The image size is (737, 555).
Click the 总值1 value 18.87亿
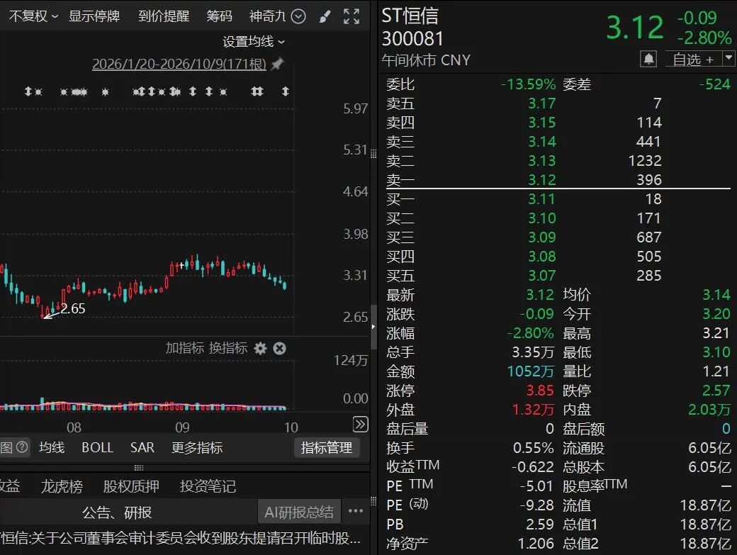pos(706,525)
